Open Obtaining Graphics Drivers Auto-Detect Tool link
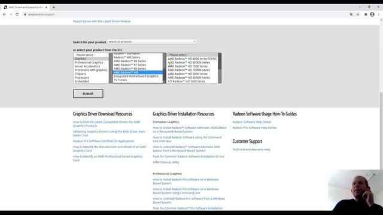383x215 pixels. click(x=109, y=133)
